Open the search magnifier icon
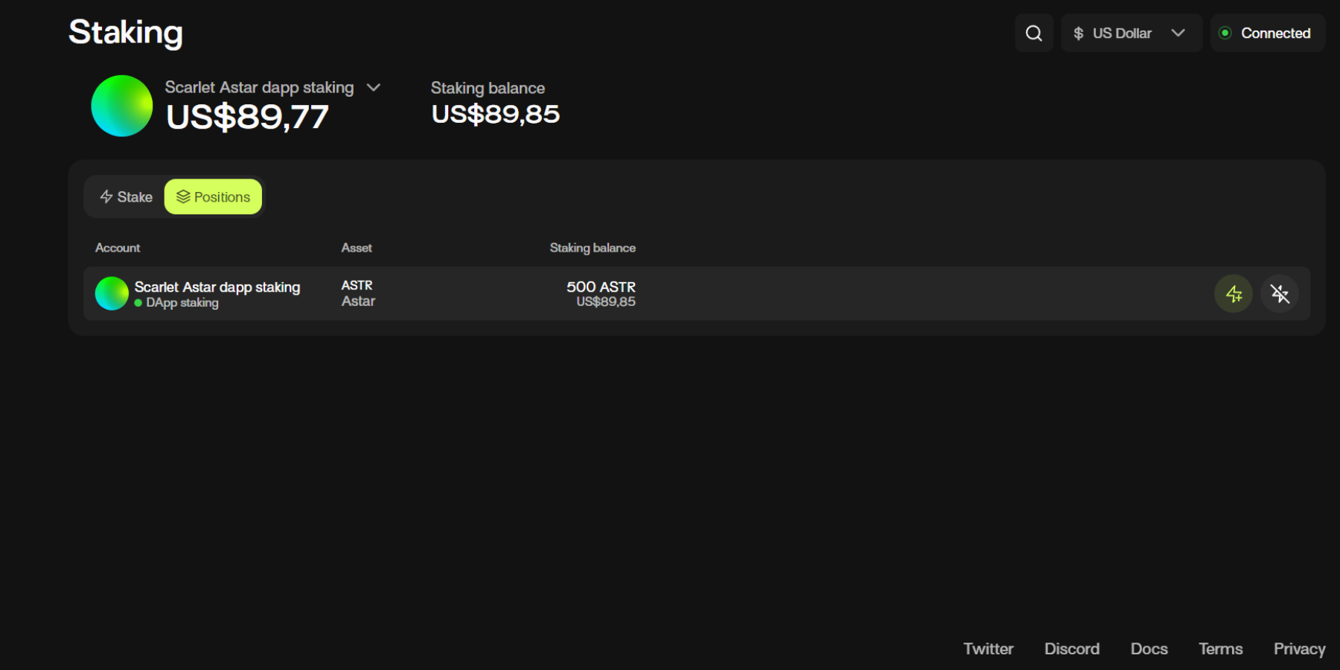The width and height of the screenshot is (1340, 670). (1033, 33)
